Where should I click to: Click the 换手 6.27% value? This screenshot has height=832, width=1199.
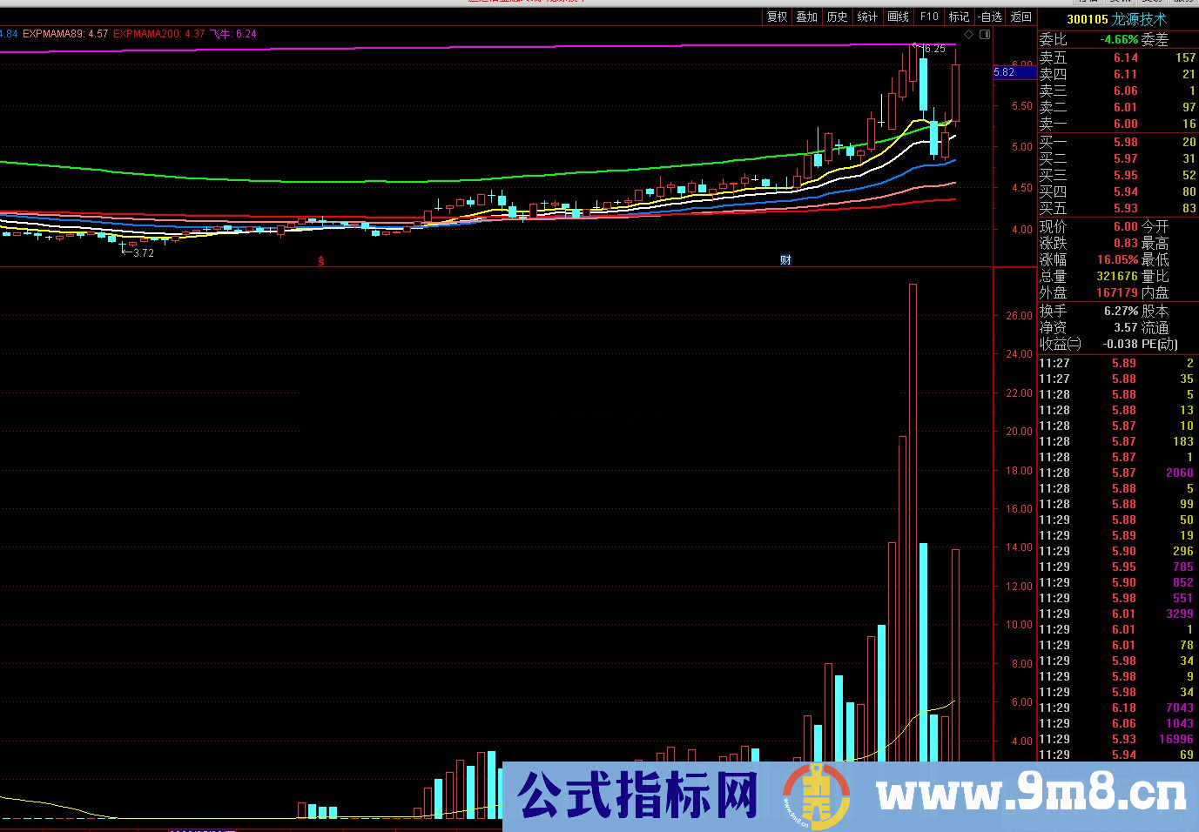(1122, 311)
